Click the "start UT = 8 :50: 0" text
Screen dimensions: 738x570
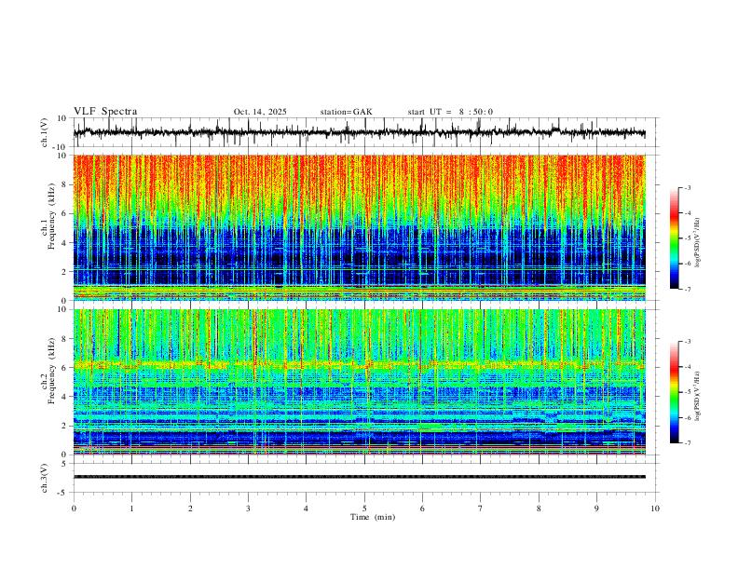450,112
